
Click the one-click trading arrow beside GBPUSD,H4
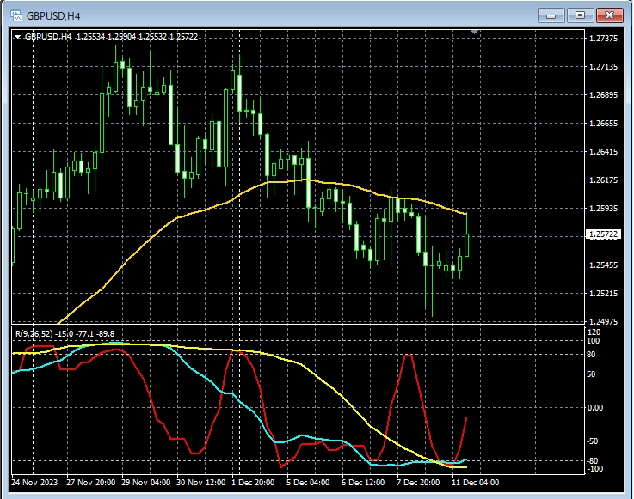tap(18, 36)
